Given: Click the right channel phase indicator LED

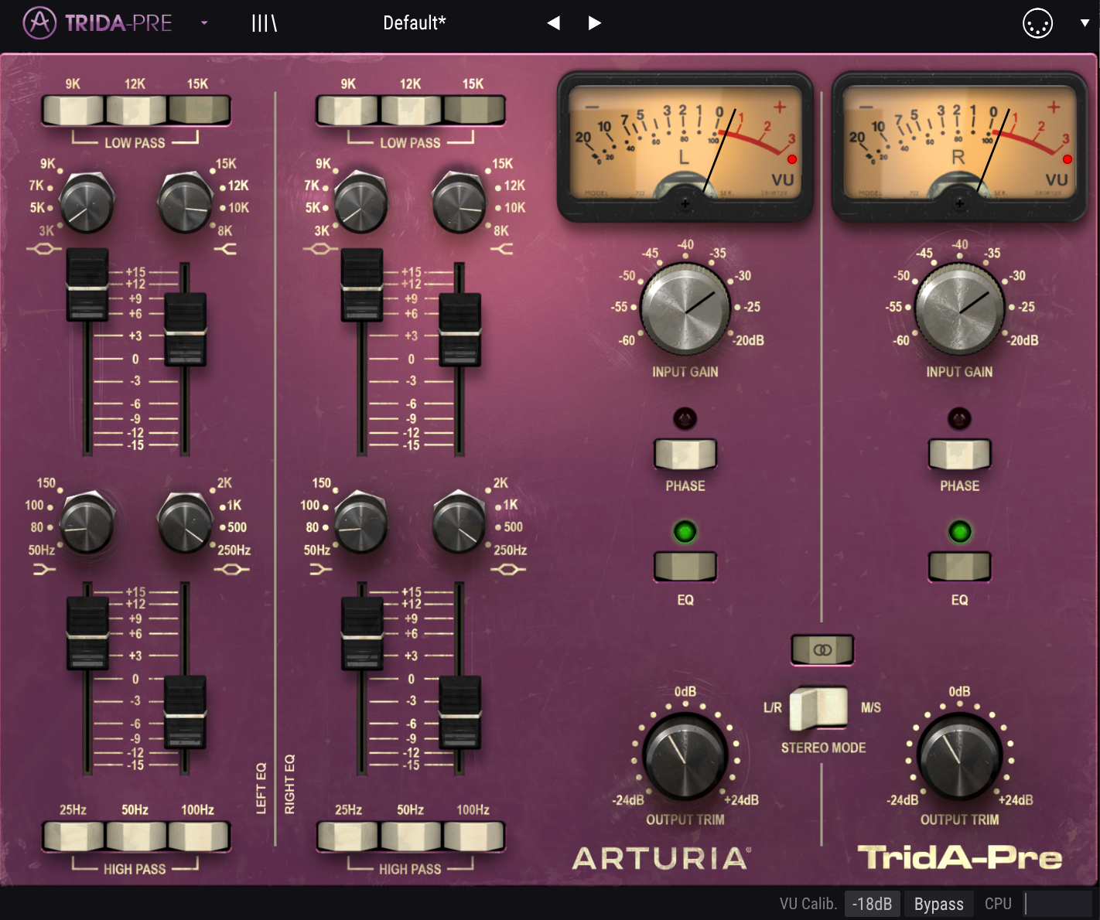Looking at the screenshot, I should click(959, 419).
